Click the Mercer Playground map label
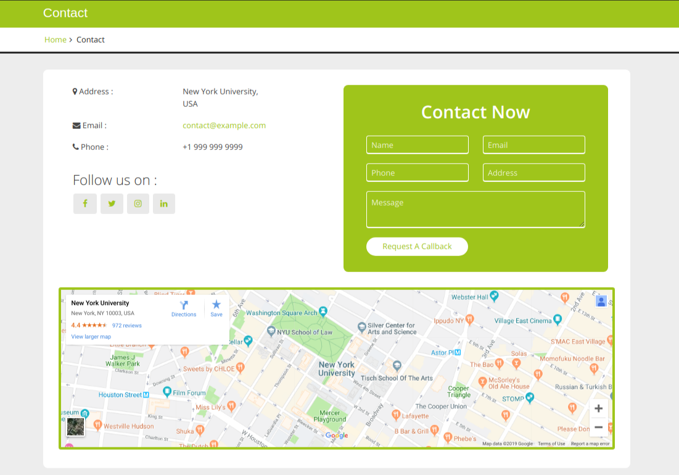Image resolution: width=679 pixels, height=475 pixels. (x=330, y=416)
